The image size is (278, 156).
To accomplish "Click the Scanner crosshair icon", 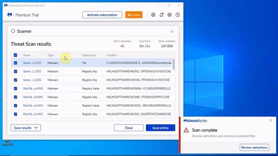I will 13,31.
